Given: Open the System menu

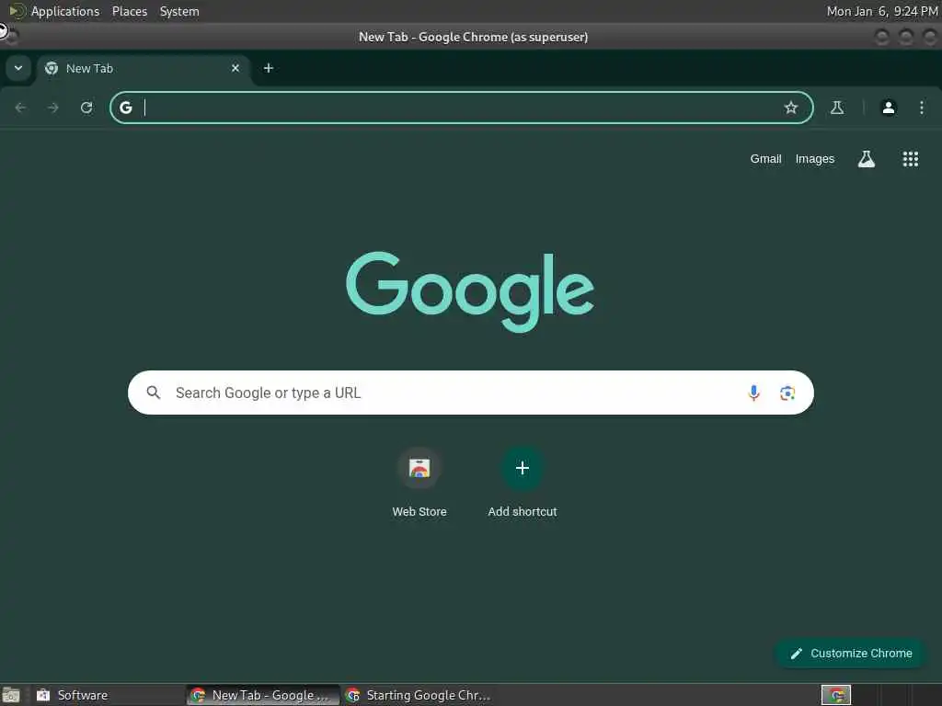Looking at the screenshot, I should pos(179,11).
